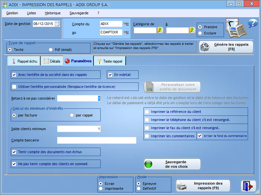This screenshot has width=261, height=195.
Task: Select Imprimante as impression output
Action: click(x=101, y=189)
